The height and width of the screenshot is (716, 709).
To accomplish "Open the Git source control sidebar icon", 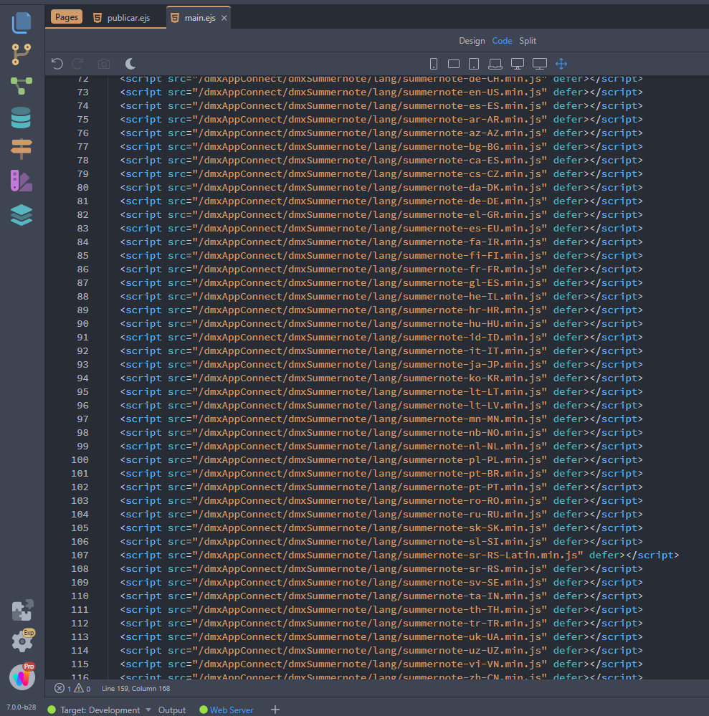I will coord(21,54).
